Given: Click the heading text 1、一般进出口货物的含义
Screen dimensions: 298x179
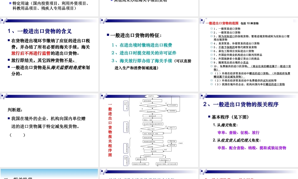Looking at the screenshot, I should 40,31.
